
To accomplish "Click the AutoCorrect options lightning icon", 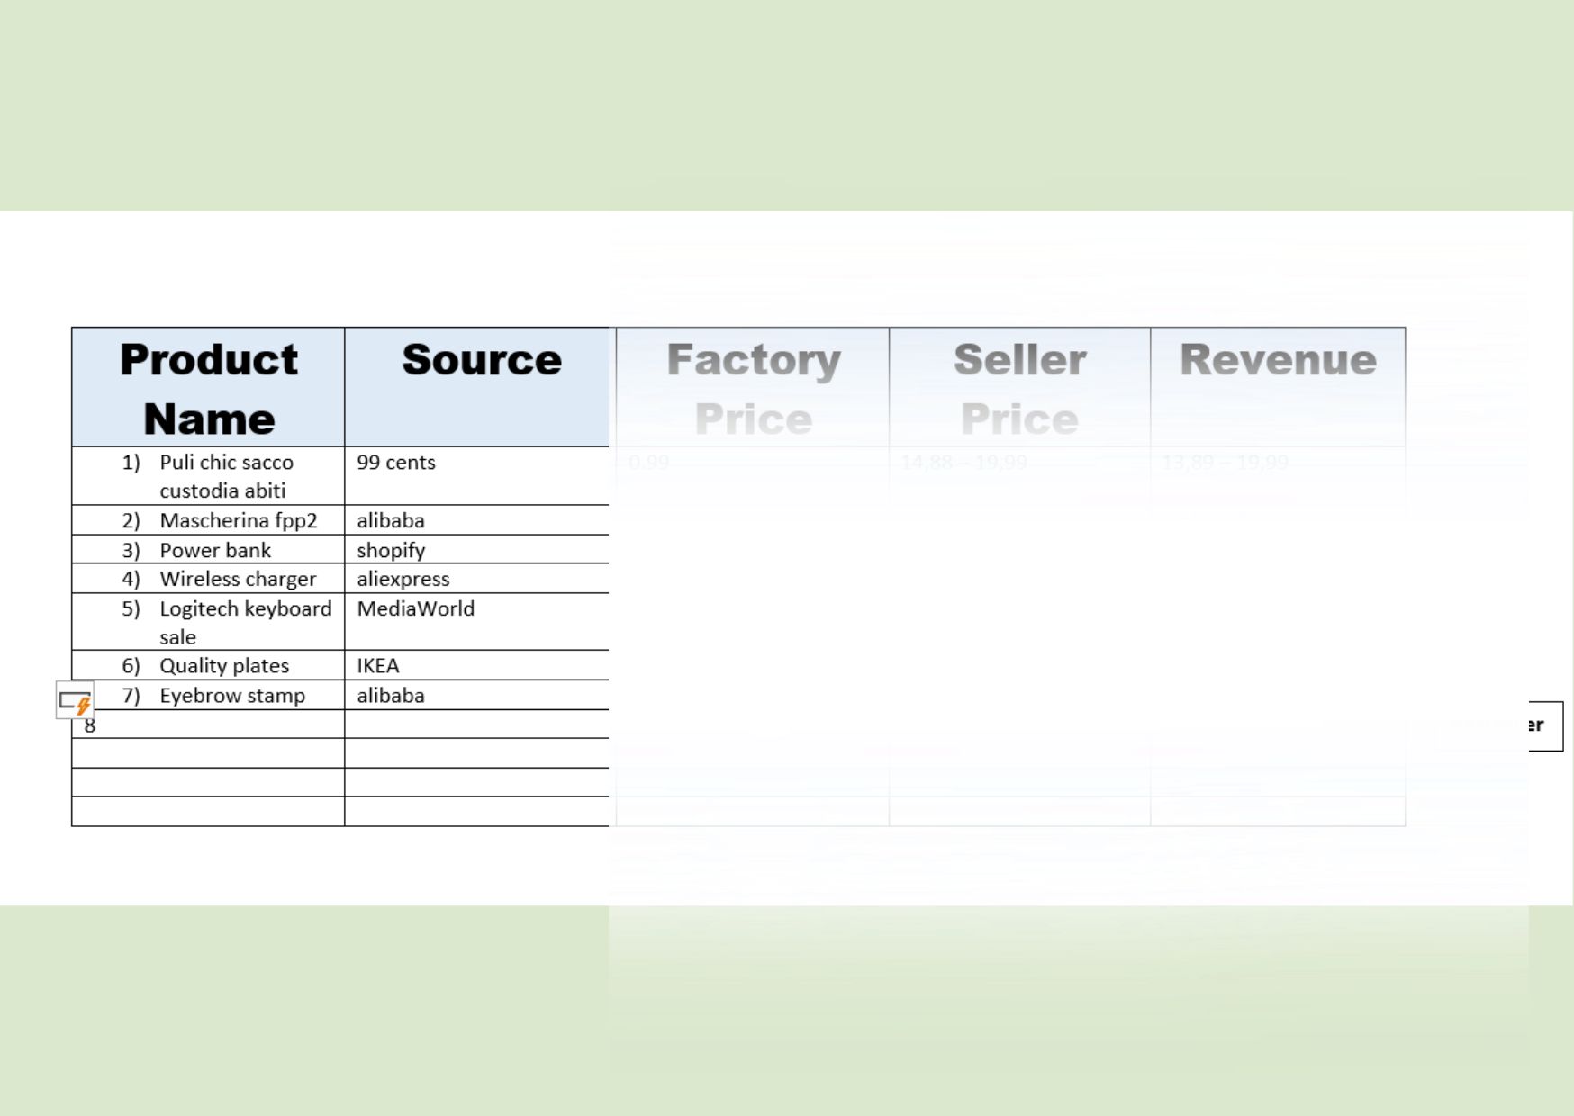I will (75, 701).
